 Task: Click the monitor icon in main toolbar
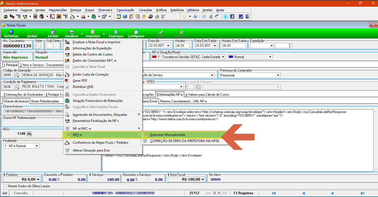[241, 16]
